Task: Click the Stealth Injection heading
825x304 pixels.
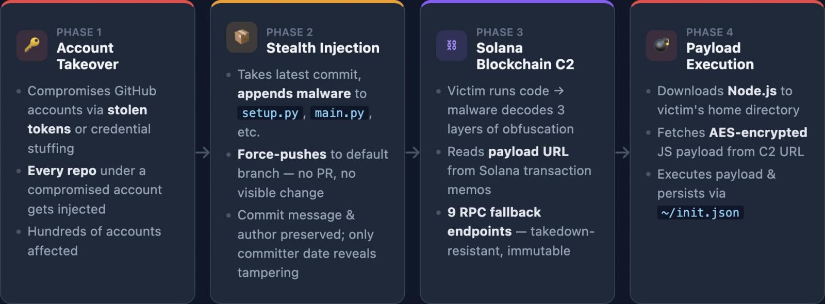Action: click(x=323, y=48)
